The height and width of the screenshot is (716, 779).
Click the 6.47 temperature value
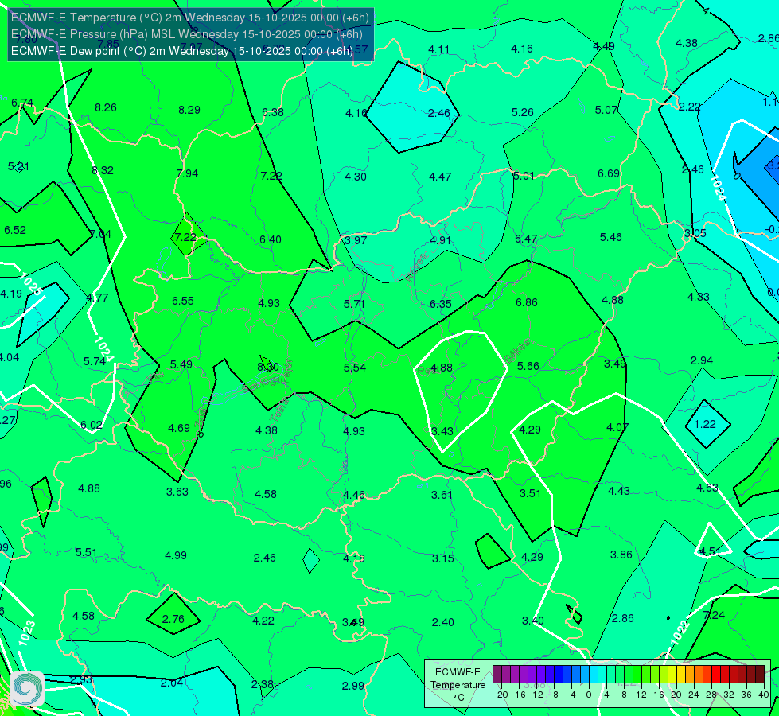[x=526, y=239]
